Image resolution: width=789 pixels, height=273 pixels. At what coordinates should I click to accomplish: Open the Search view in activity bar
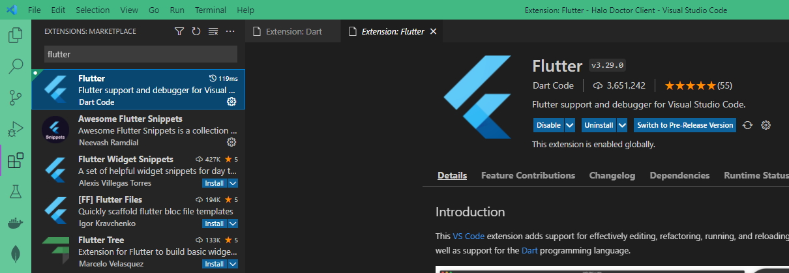coord(15,66)
